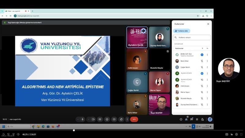The width and height of the screenshot is (245, 138).
Task: Select the Barış Atiker video tile
Action: (137, 104)
